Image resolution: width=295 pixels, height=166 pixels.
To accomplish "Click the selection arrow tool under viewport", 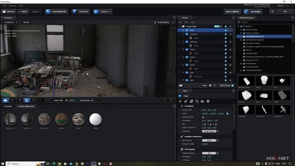I will (x=12, y=101).
